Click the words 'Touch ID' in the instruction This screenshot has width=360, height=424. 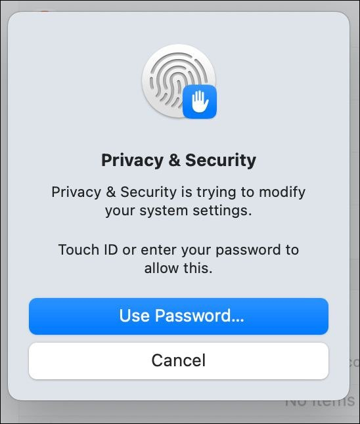(88, 249)
